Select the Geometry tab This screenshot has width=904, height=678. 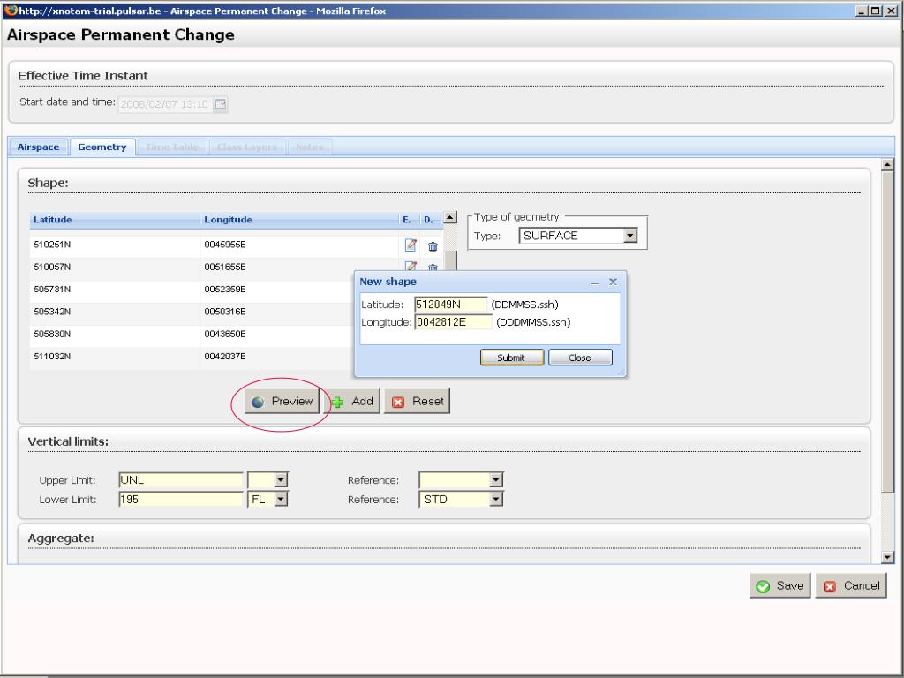click(x=102, y=147)
